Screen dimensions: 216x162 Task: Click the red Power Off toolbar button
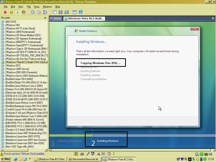[x=5, y=12]
